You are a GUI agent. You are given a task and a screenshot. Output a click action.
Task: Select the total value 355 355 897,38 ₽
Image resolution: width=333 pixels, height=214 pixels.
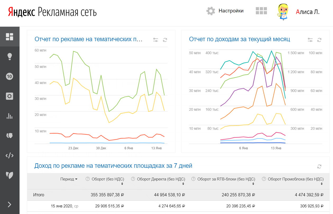tap(107, 195)
